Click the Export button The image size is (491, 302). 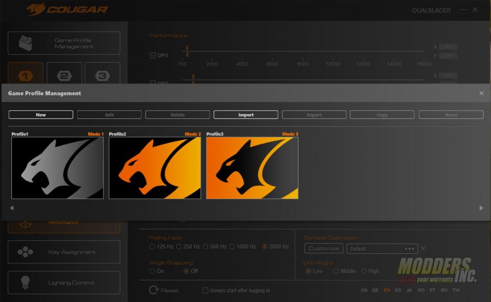click(314, 115)
